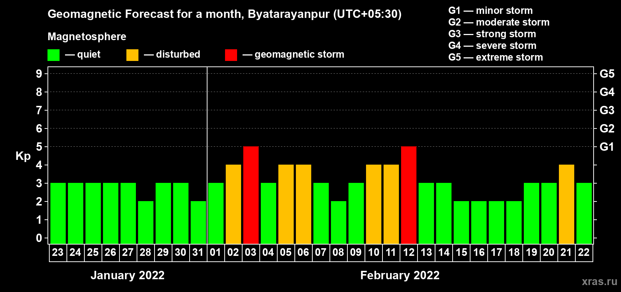
Task: Click the date label 22
Action: (584, 252)
